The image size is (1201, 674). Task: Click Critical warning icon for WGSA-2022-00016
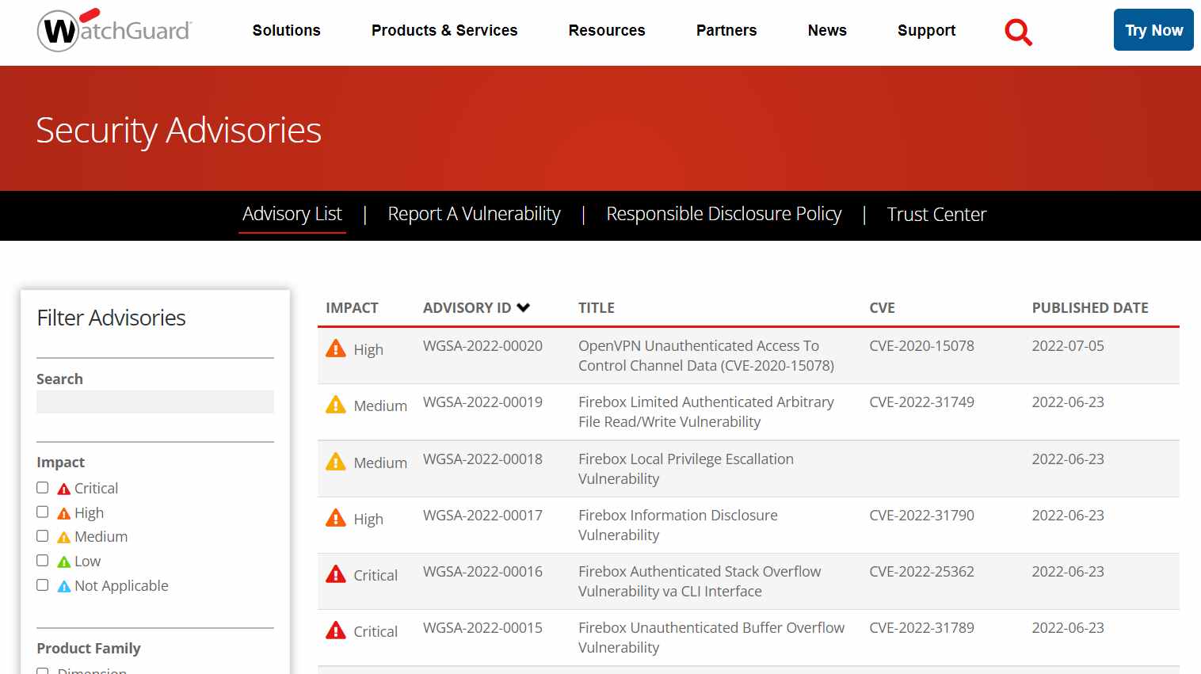(x=336, y=574)
